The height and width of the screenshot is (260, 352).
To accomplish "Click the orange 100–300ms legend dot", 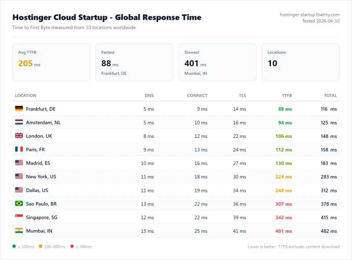I will coord(40,246).
